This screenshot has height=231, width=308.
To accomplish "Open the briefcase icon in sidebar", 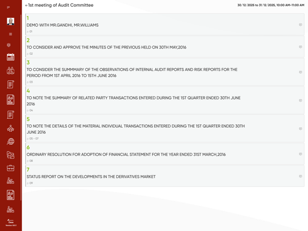I will point(11,168).
